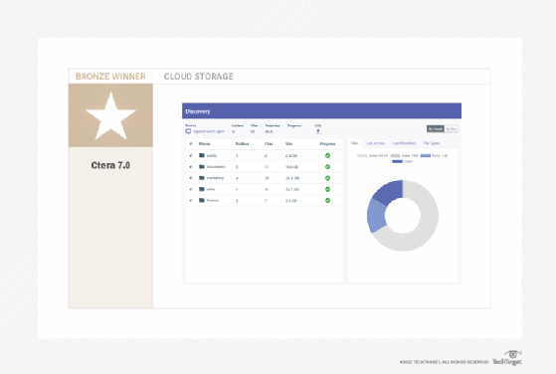Click the Ctera 7.0 product name

[110, 165]
